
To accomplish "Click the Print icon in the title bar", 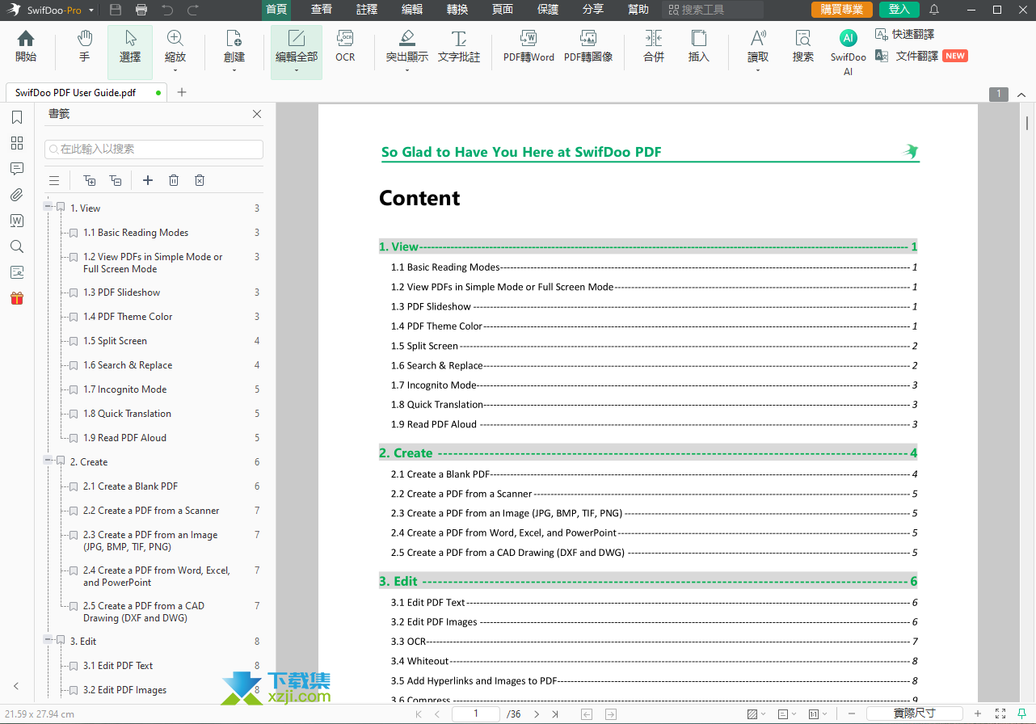I will point(141,10).
